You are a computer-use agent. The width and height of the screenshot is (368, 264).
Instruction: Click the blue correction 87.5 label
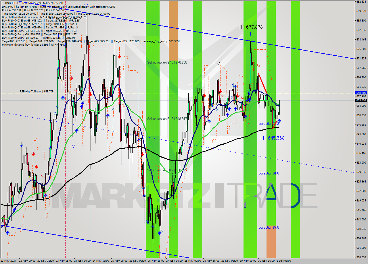[269, 228]
